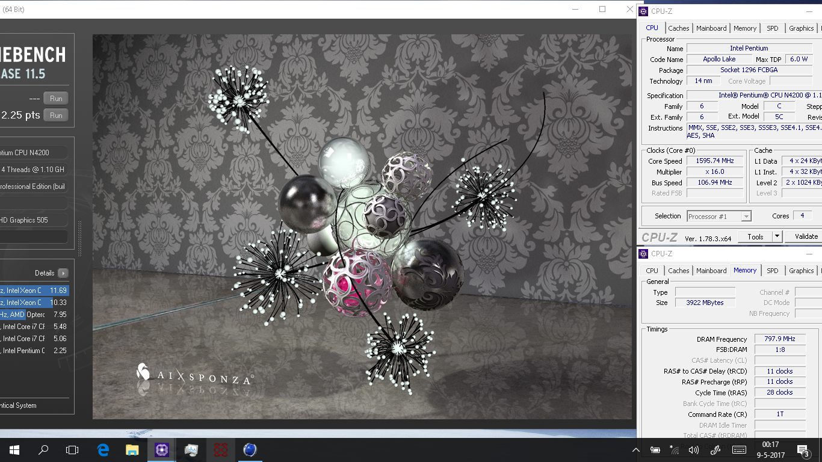Viewport: 822px width, 462px height.
Task: Open the taskbar clock showing 00:17
Action: (770, 450)
